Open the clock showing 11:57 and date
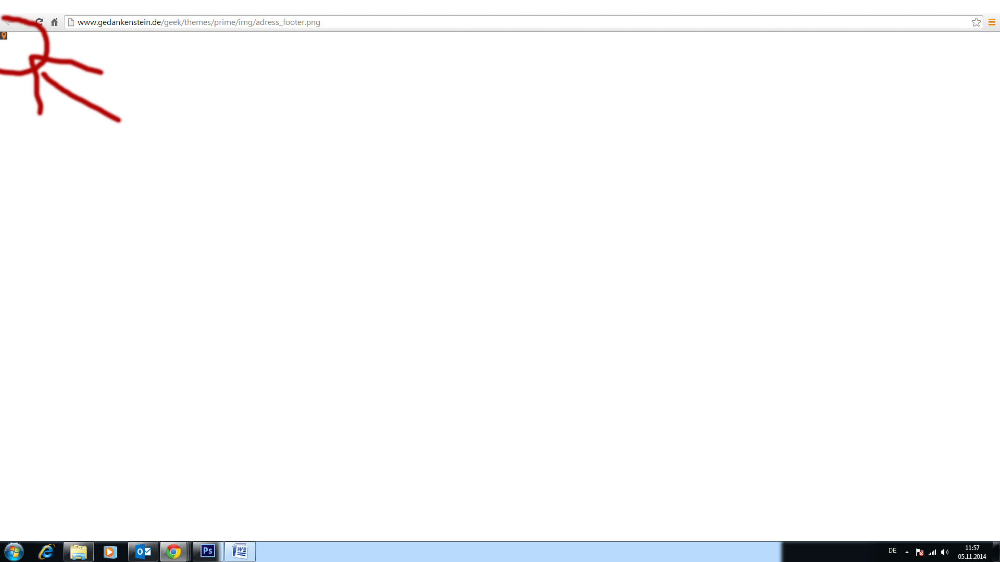This screenshot has height=562, width=1000. coord(972,552)
